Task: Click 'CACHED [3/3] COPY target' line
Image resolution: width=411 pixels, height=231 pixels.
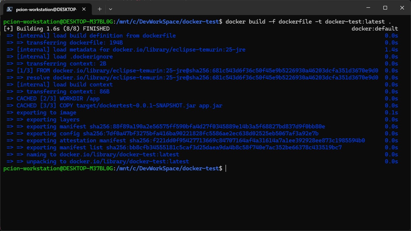Action: pyautogui.click(x=114, y=106)
